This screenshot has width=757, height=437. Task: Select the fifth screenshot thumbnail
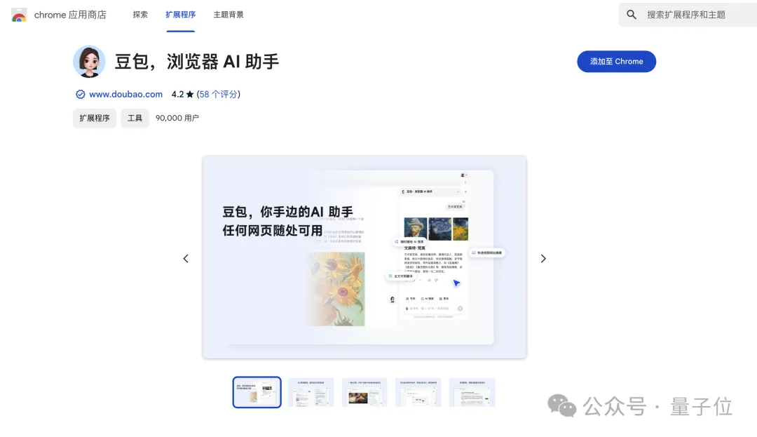(x=472, y=392)
